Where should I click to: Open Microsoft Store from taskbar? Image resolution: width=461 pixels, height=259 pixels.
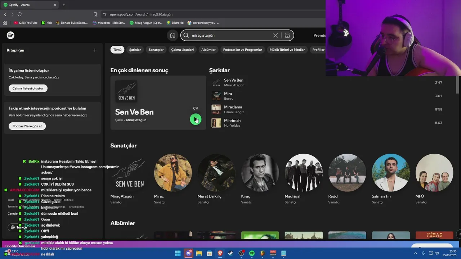[x=210, y=253]
